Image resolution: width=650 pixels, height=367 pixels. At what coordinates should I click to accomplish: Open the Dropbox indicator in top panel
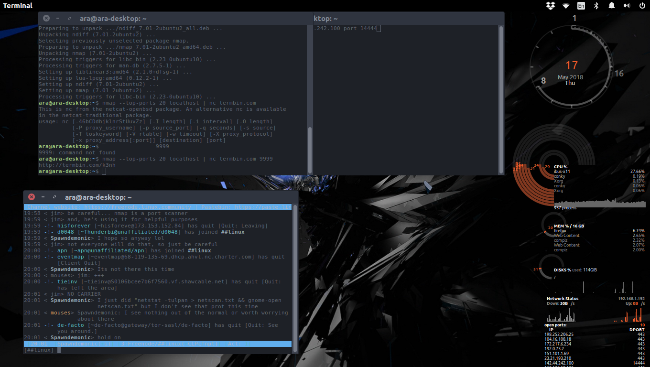(551, 6)
